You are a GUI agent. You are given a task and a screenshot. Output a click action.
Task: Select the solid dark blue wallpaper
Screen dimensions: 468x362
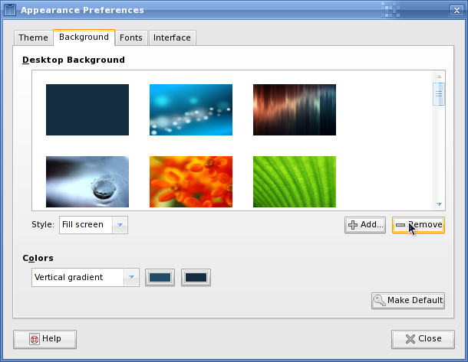[x=87, y=109]
